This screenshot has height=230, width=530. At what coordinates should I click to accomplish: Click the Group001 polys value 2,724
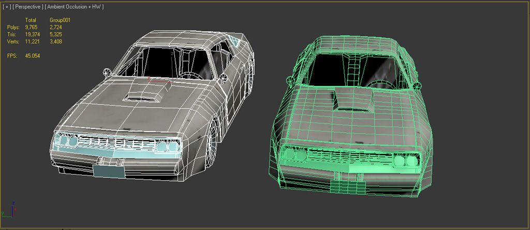click(x=56, y=27)
